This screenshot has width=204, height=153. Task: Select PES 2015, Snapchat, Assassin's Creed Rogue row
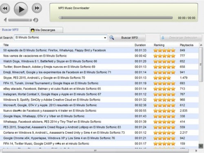click(99, 127)
